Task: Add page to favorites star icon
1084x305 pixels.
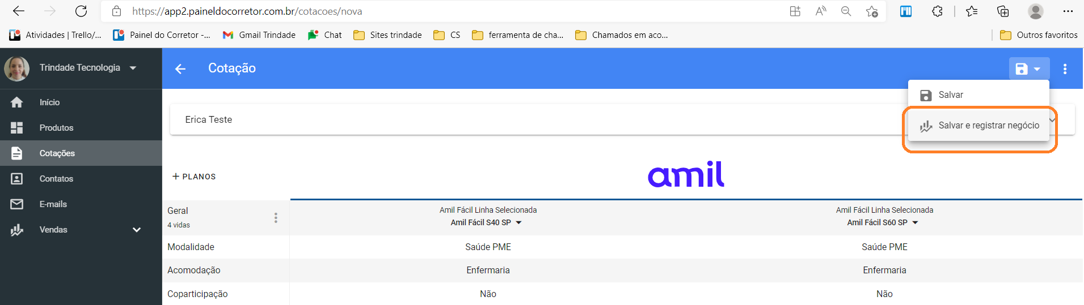Action: (x=872, y=11)
